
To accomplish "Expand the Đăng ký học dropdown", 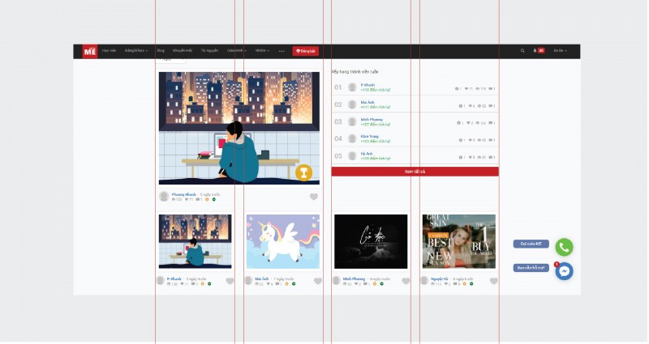I will (x=136, y=51).
